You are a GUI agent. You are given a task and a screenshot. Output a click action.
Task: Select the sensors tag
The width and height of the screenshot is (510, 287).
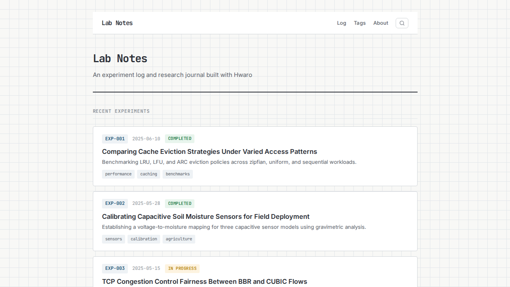(x=114, y=239)
